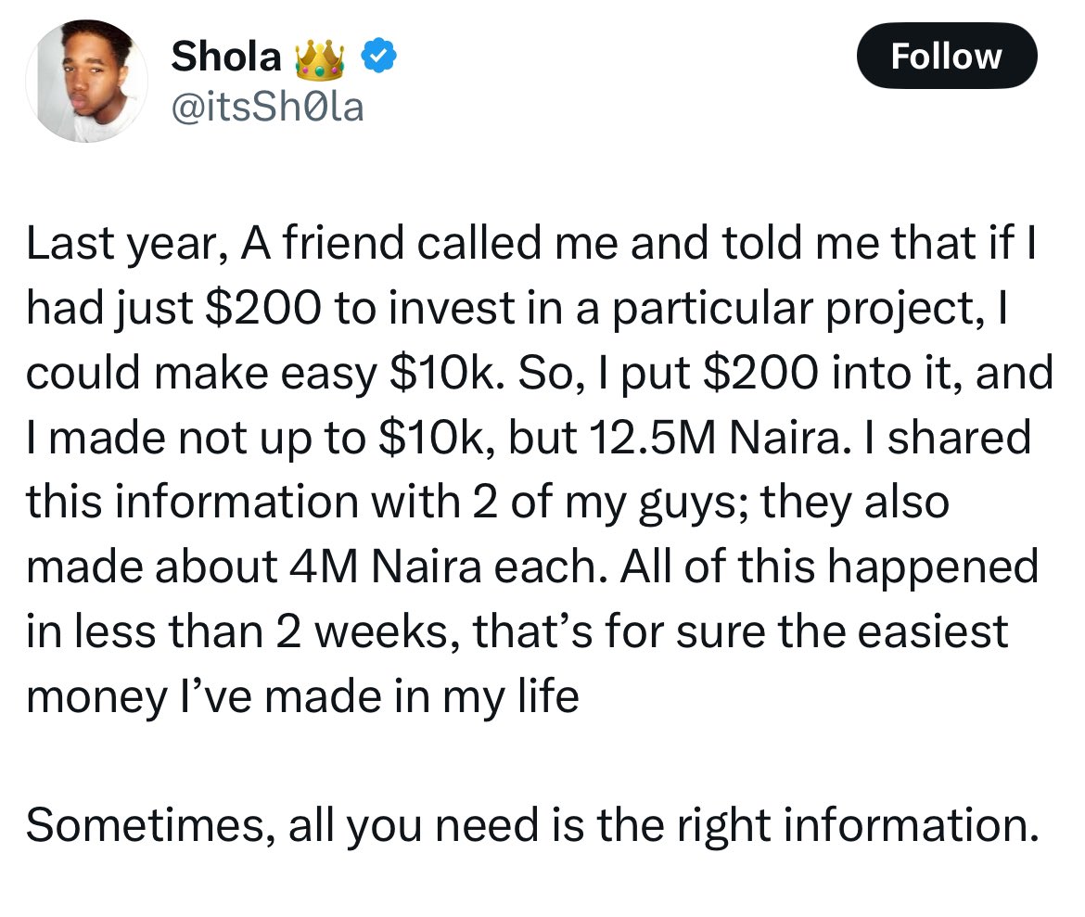This screenshot has height=917, width=1085.
Task: Click the phrase 'could make easy'
Action: click(201, 374)
